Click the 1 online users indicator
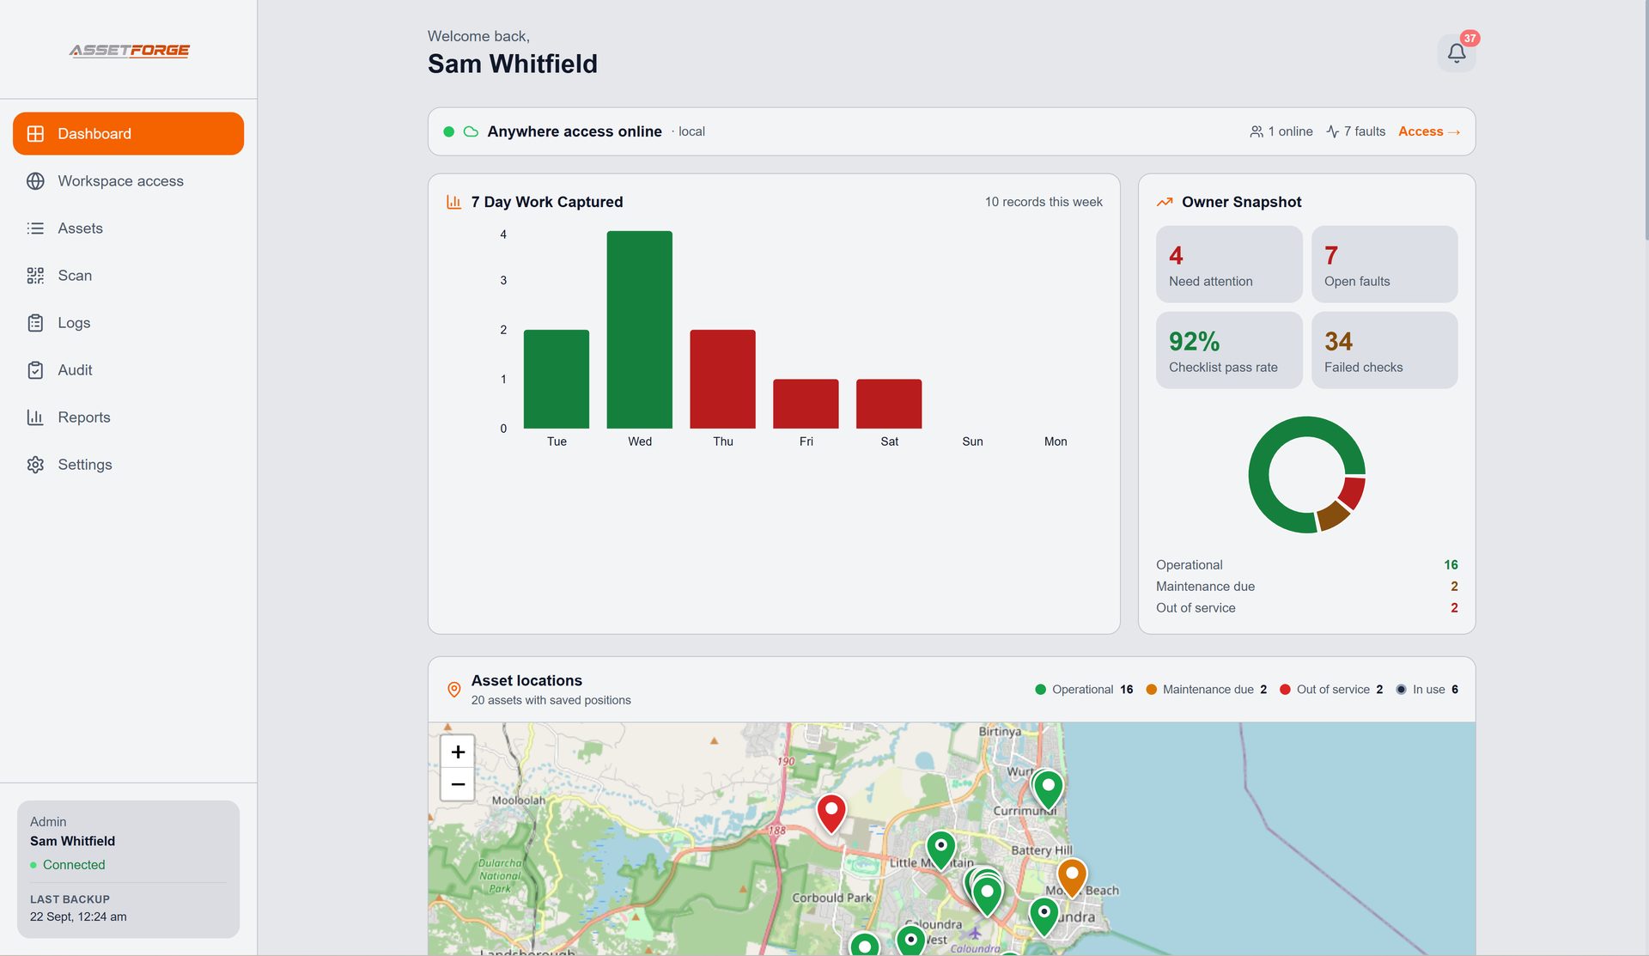 coord(1281,131)
